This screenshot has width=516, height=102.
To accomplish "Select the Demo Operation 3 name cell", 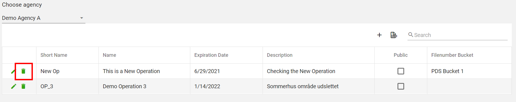I will click(144, 86).
